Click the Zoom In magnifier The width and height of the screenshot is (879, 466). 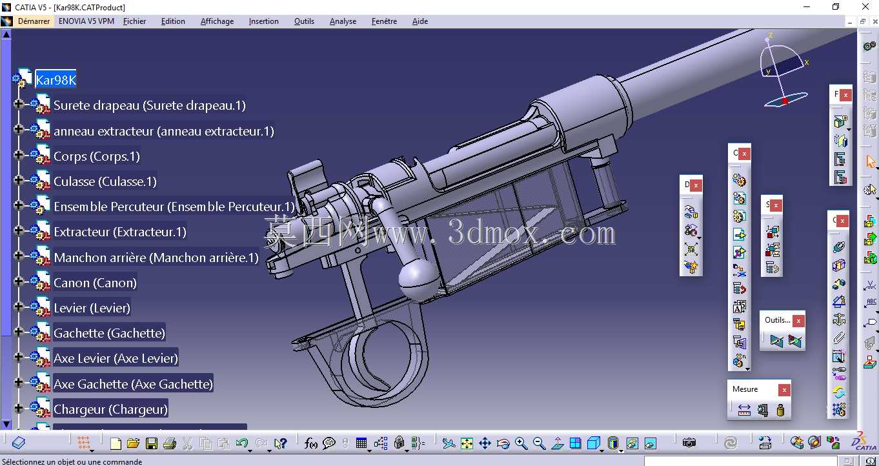(521, 443)
